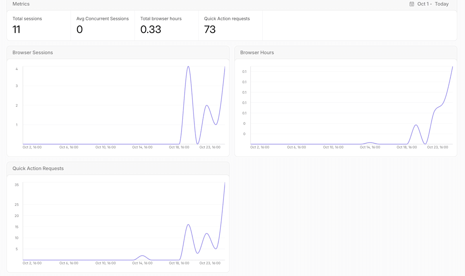Click y-axis value "15" in Quick Action Requests
This screenshot has height=276, width=465.
[17, 227]
